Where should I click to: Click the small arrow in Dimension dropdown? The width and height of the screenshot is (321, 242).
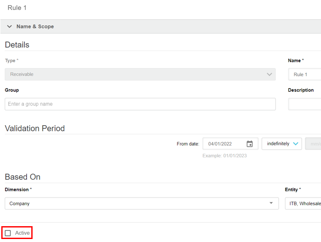271,204
